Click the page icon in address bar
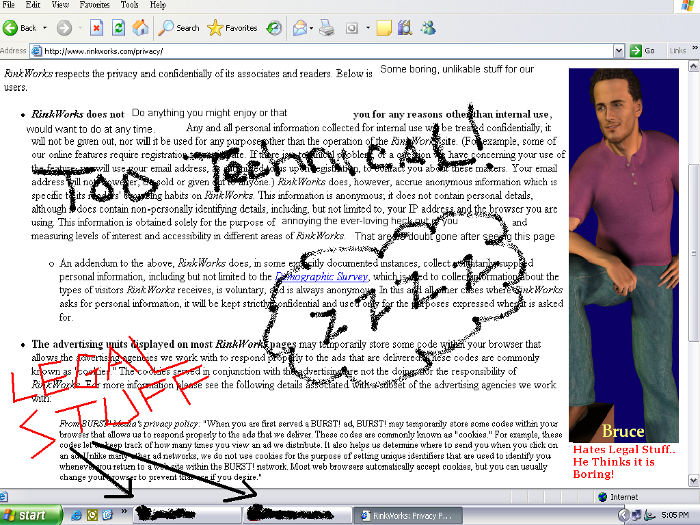 point(37,51)
